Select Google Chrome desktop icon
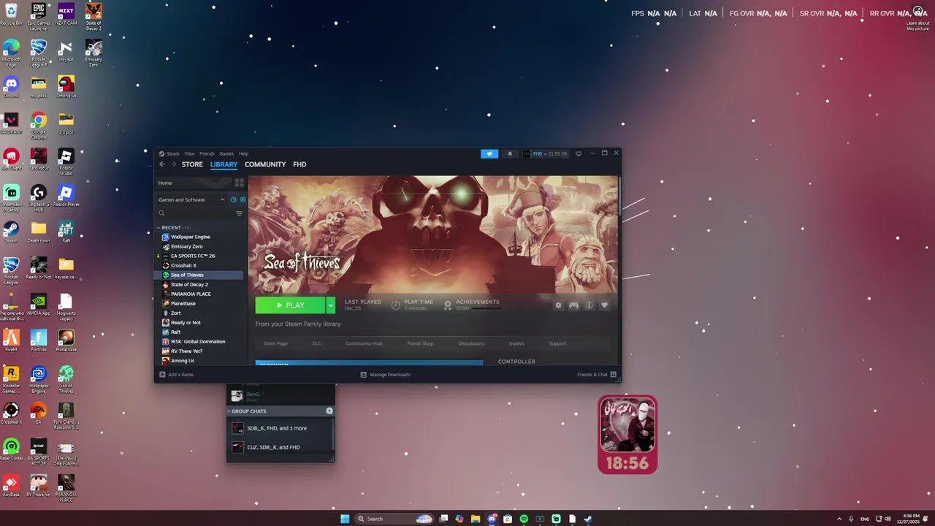 point(39,124)
